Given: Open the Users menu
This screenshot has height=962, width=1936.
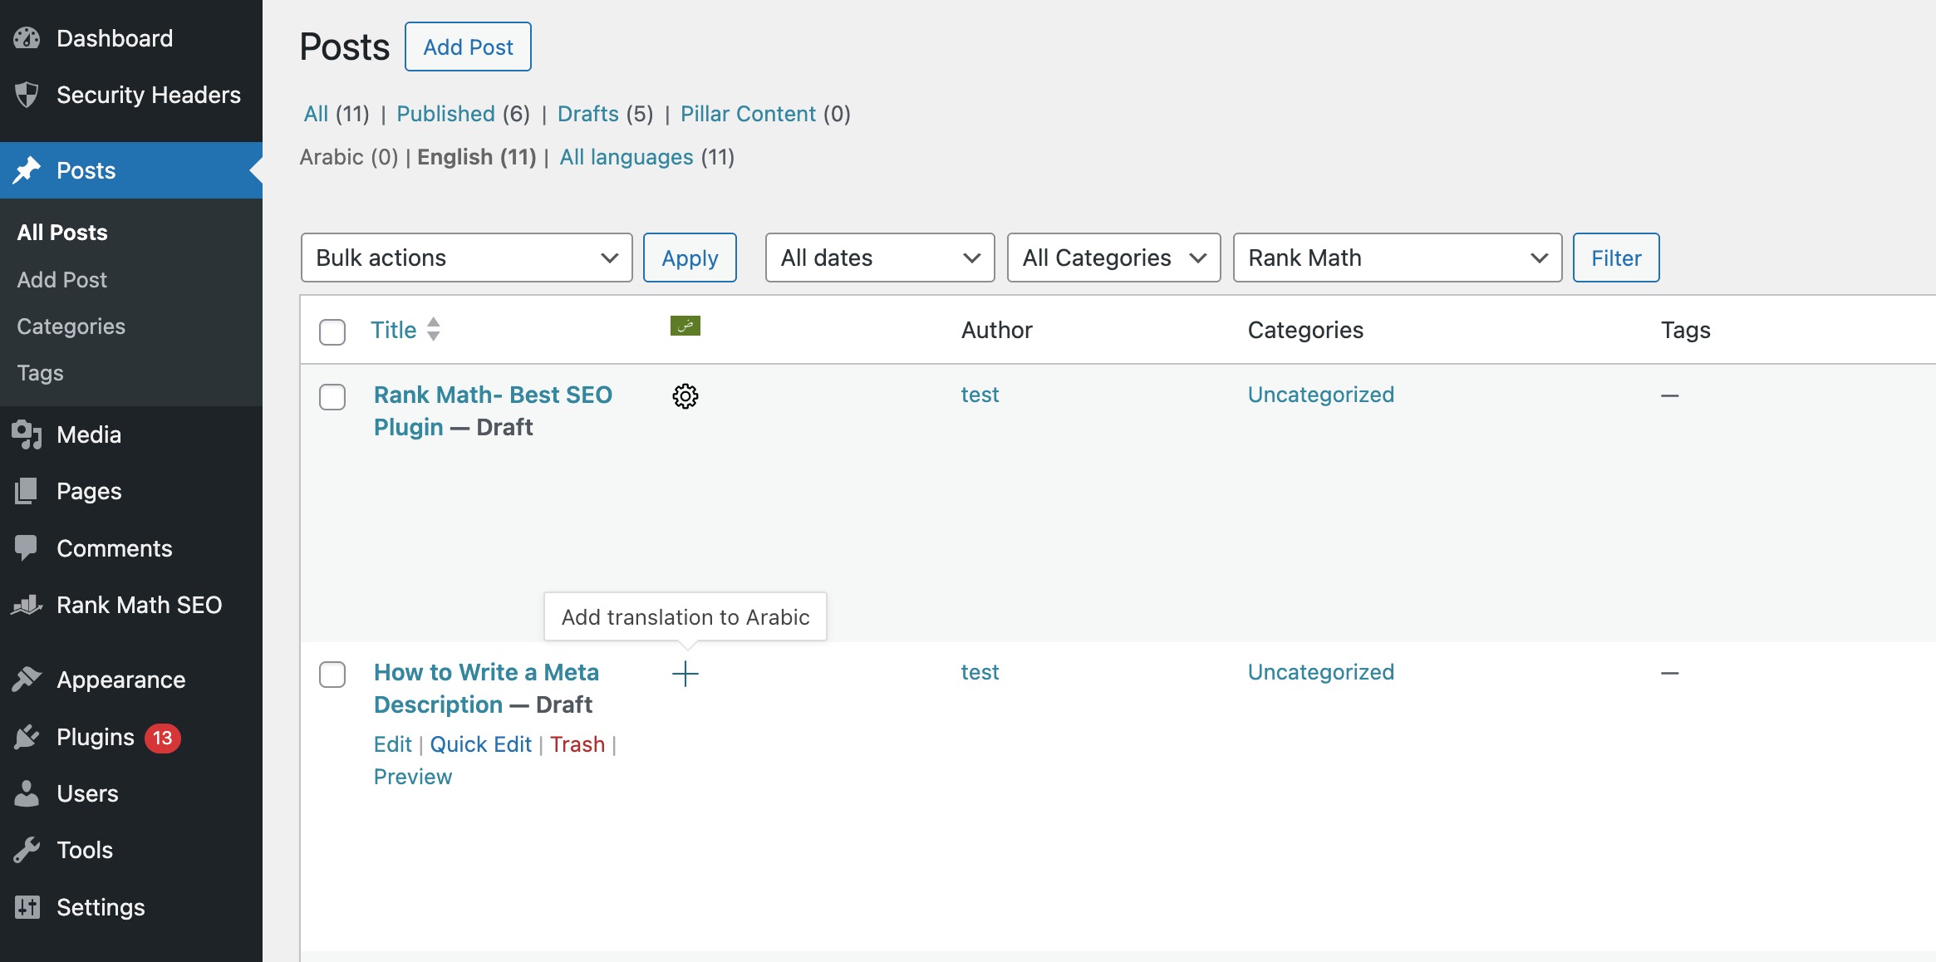Looking at the screenshot, I should click(131, 793).
